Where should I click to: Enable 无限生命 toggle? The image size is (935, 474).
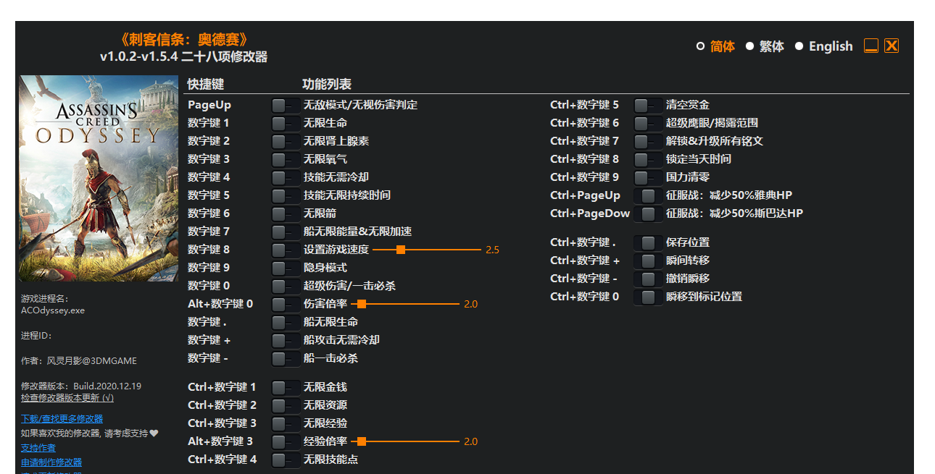coord(286,123)
